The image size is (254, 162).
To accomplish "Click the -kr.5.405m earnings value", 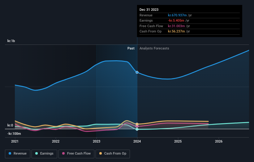I will click(176, 20).
